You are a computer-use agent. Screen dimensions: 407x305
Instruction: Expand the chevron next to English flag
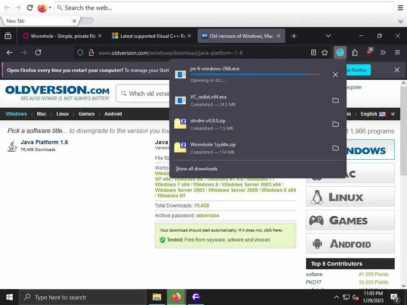(x=393, y=114)
